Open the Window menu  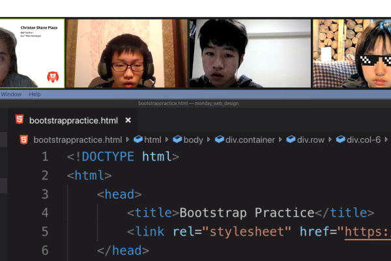pos(11,94)
